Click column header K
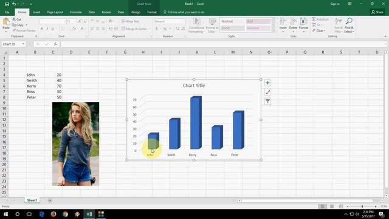This screenshot has height=219, width=389. click(x=197, y=52)
